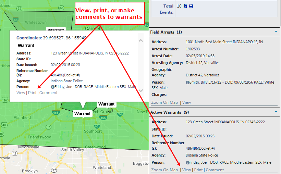The height and width of the screenshot is (174, 281).
Task: Click Print link in the map popup
Action: pyautogui.click(x=32, y=93)
